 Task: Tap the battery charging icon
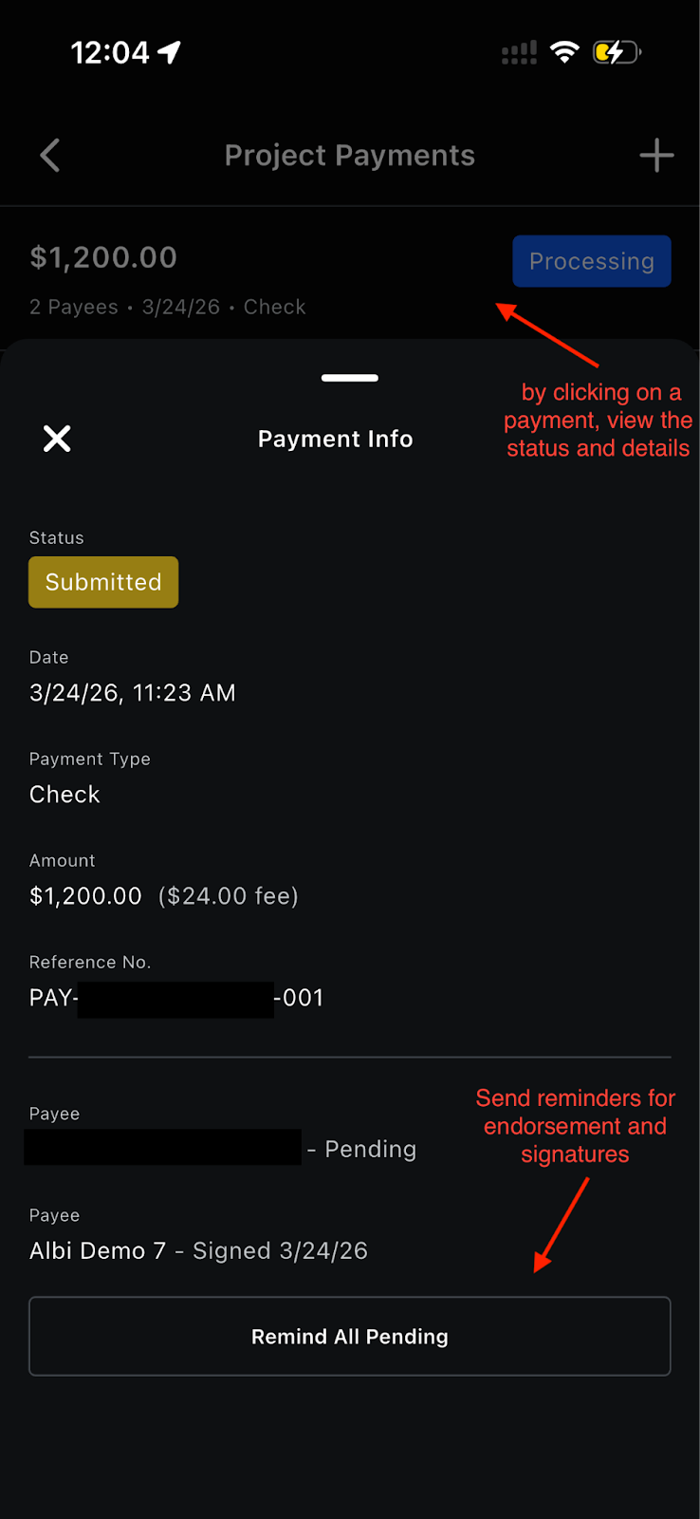click(617, 52)
